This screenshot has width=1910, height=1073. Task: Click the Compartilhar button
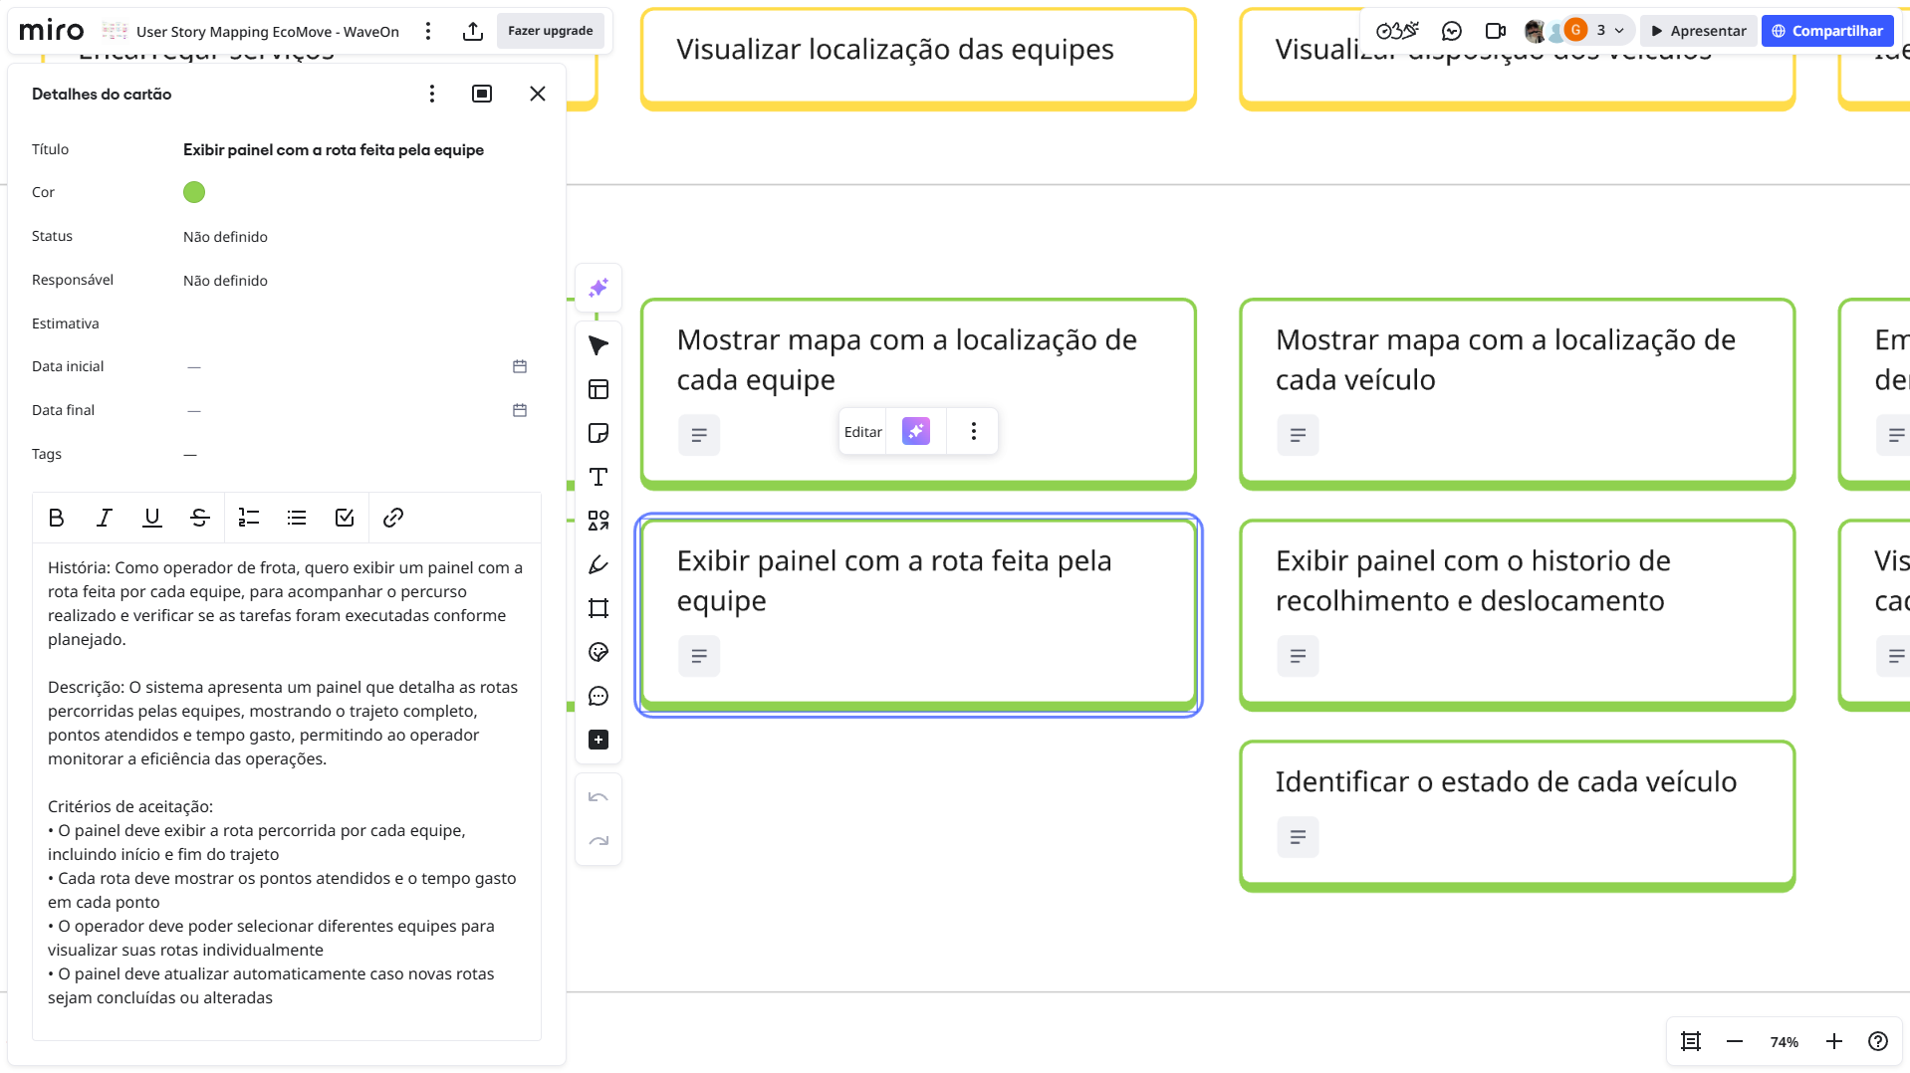click(x=1826, y=31)
